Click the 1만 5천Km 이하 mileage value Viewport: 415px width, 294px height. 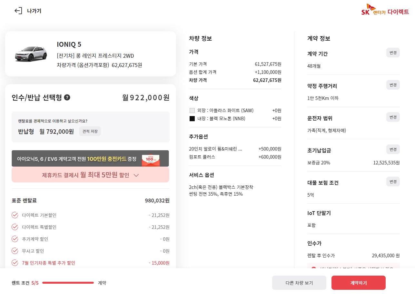(x=323, y=98)
